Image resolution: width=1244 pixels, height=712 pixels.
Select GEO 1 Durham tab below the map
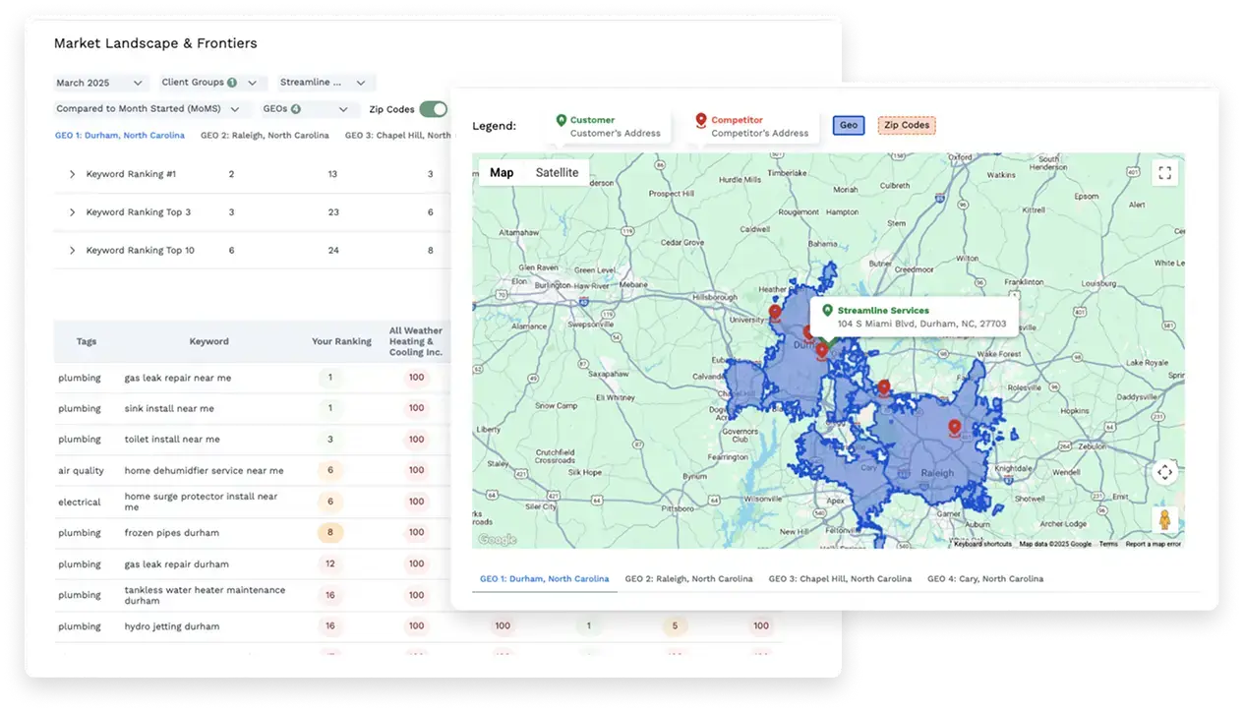click(x=545, y=579)
